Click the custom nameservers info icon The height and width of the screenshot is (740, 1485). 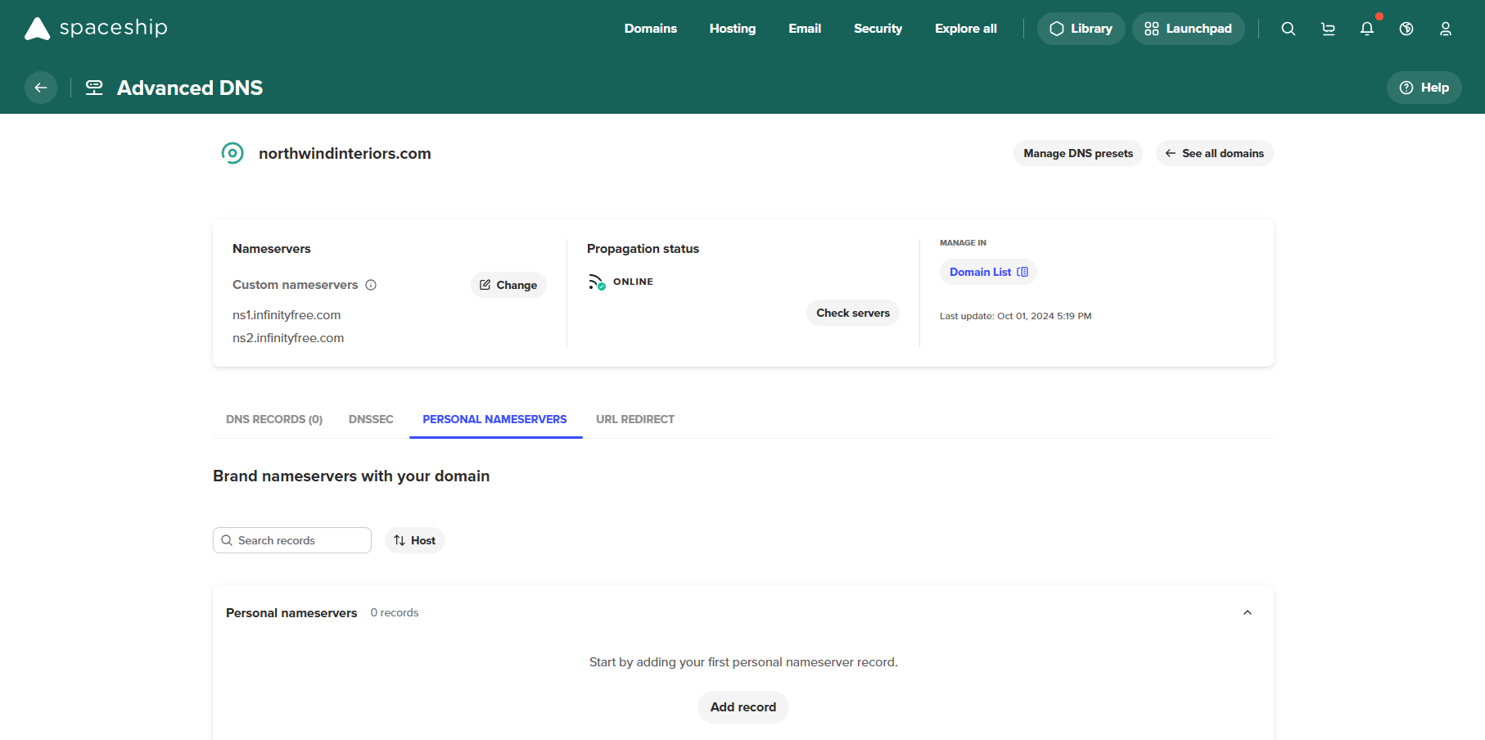pos(371,285)
